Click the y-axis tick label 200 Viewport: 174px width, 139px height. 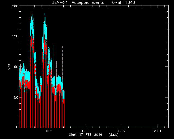pos(15,6)
